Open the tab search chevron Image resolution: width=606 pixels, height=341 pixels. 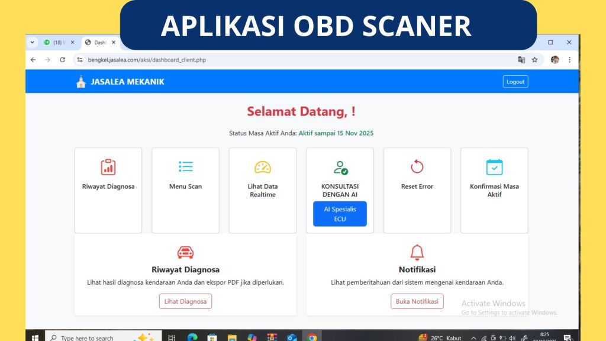[x=33, y=42]
